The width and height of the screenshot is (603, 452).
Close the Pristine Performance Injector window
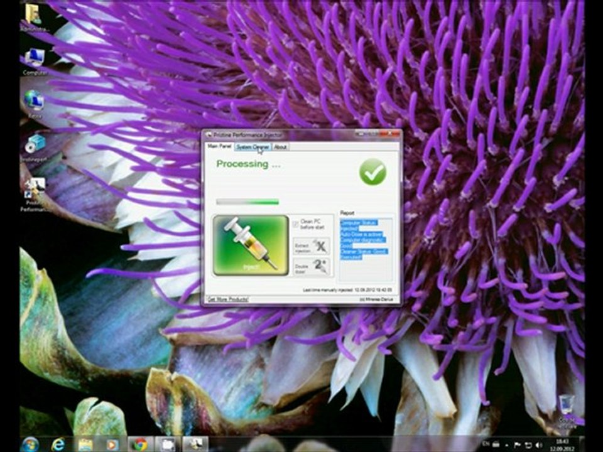(390, 134)
